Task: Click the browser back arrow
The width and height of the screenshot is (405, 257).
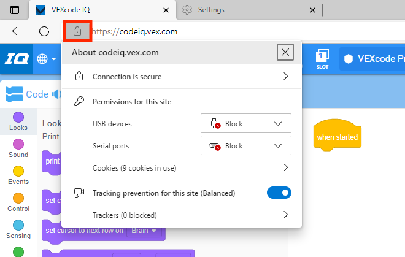Action: click(x=17, y=31)
